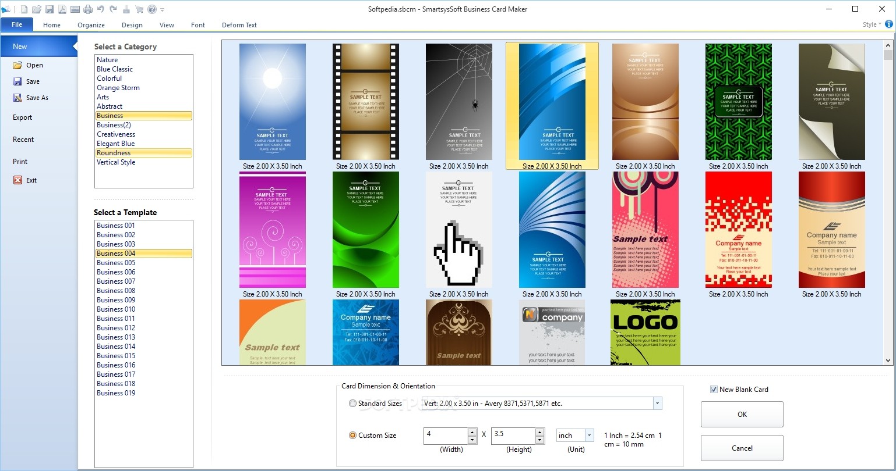Screen dimensions: 896x471
Task: Select the Nature category
Action: 143,60
